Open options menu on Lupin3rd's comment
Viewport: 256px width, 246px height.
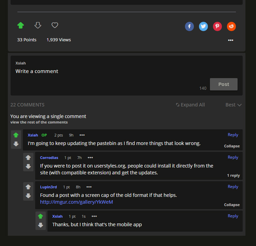89,187
